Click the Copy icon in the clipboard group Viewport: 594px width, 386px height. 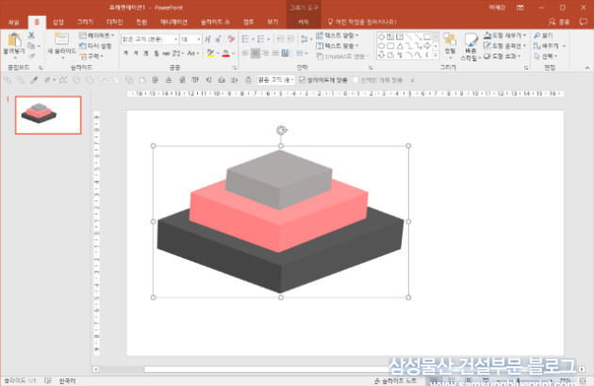point(31,46)
